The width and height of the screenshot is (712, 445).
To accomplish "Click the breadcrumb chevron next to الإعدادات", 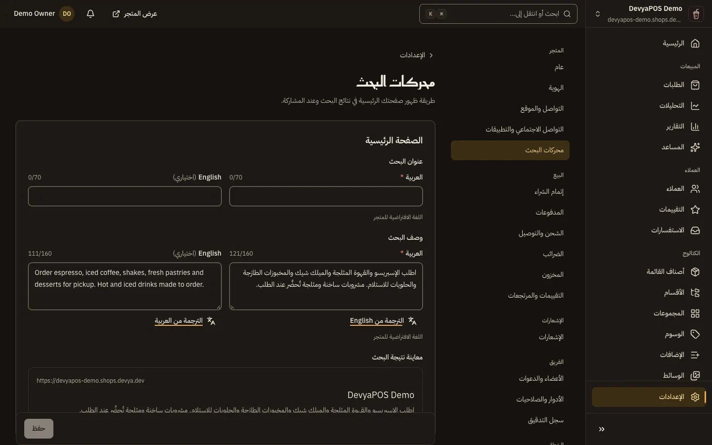I will click(431, 55).
